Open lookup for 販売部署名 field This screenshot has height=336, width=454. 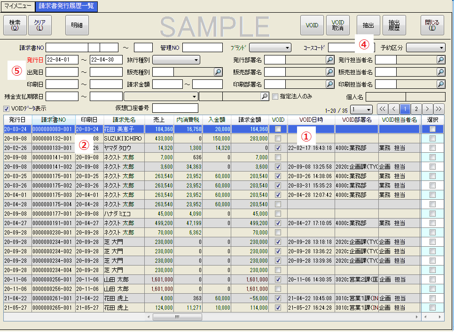[330, 72]
